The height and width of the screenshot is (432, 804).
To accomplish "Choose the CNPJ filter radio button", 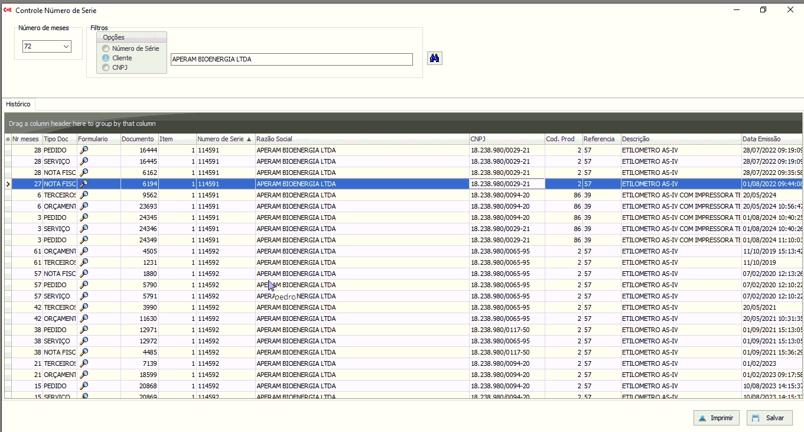I will pyautogui.click(x=106, y=67).
